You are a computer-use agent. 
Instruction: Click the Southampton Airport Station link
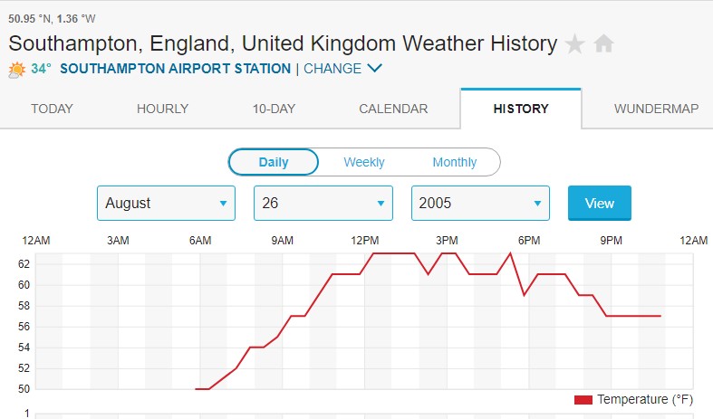click(175, 69)
